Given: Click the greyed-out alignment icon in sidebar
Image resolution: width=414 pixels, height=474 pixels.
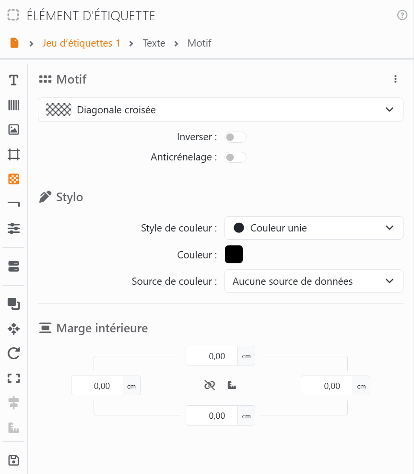Looking at the screenshot, I should tap(13, 403).
